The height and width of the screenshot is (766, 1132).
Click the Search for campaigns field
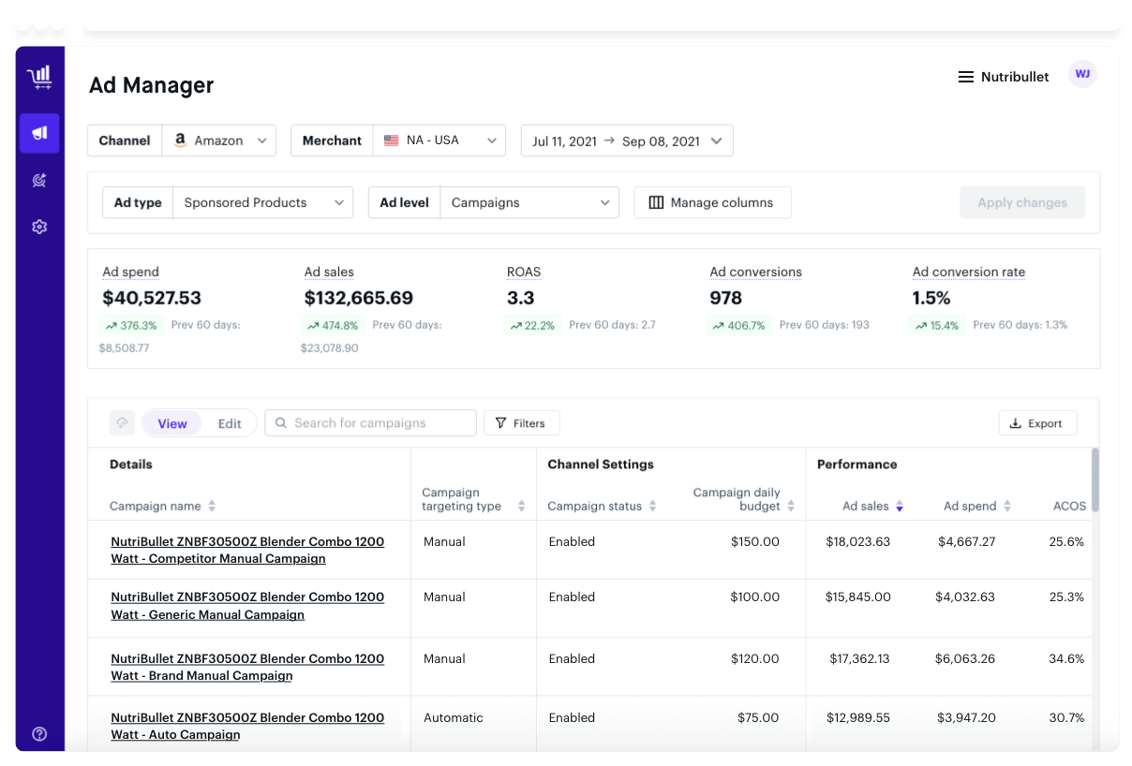371,423
